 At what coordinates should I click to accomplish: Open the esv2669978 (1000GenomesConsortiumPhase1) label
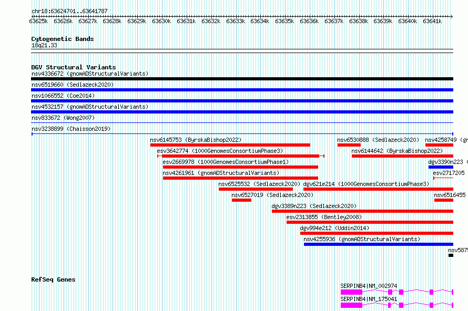(226, 162)
